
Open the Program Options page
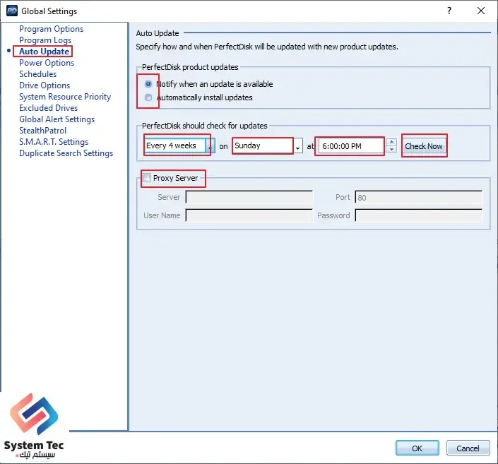pyautogui.click(x=51, y=29)
